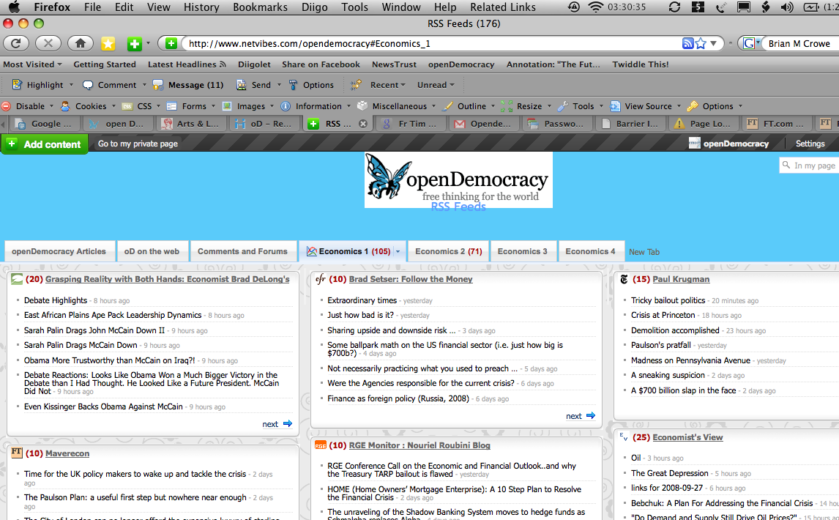Open the RGE Monitor Roubini Blog title
Viewport: 839px width, 520px height.
[x=419, y=445]
